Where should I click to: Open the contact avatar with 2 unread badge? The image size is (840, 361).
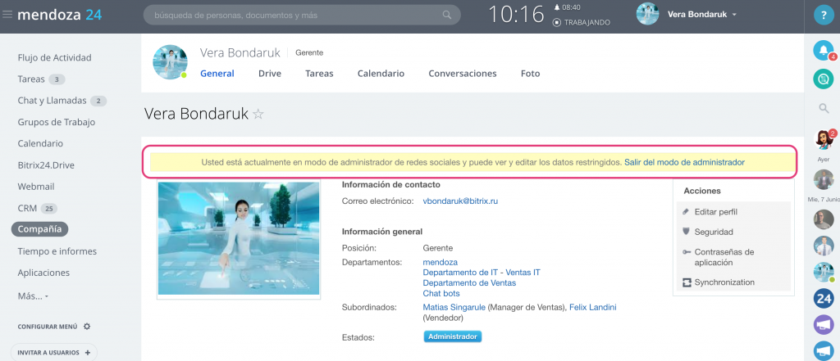tap(824, 140)
